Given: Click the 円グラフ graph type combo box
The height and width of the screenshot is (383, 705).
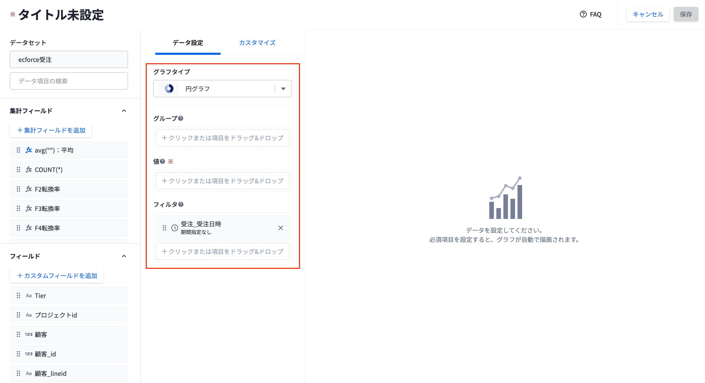Looking at the screenshot, I should pos(223,89).
